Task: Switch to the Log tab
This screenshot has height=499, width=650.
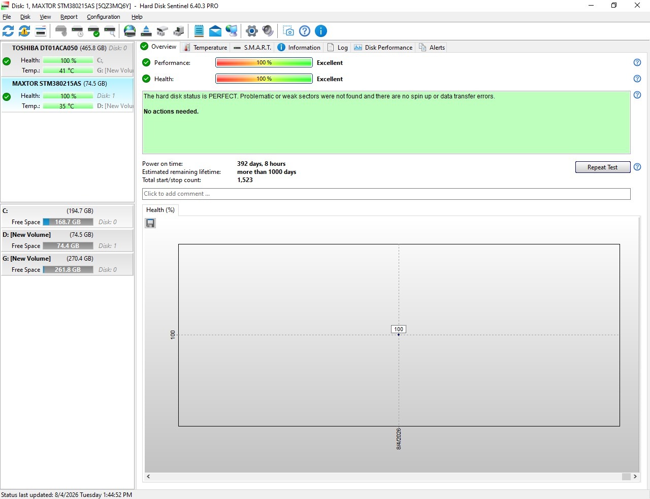Action: (338, 47)
